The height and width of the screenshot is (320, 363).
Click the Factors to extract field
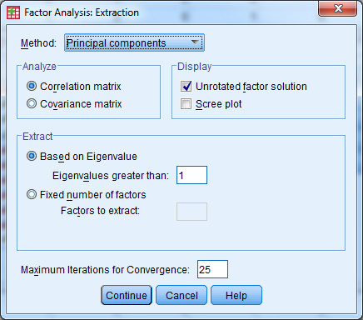pos(191,212)
